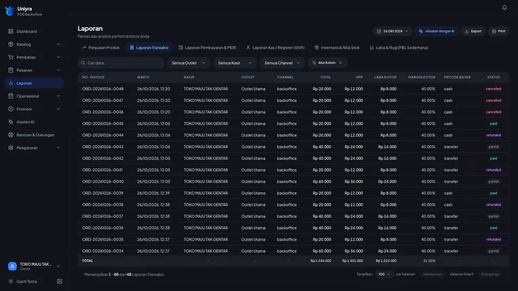Click the Ganti Tema sun icon

pyautogui.click(x=11, y=281)
